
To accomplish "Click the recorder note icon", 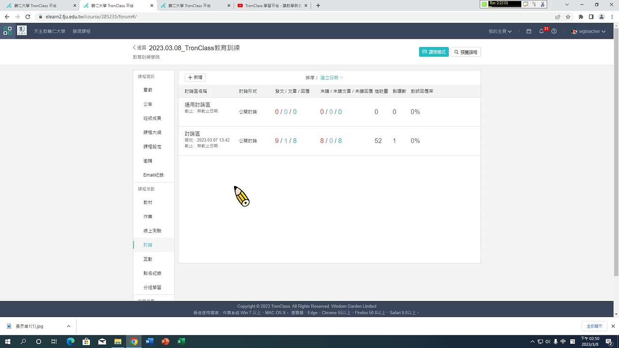I will [x=526, y=4].
